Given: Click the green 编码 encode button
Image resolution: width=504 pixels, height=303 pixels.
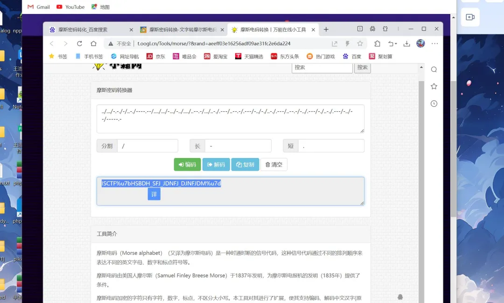Looking at the screenshot, I should pyautogui.click(x=188, y=165).
